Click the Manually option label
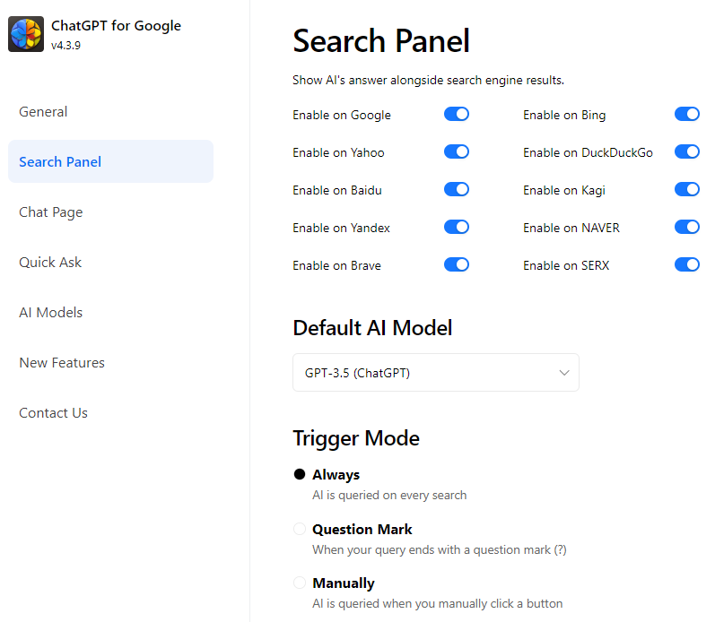The height and width of the screenshot is (622, 715). pos(344,583)
